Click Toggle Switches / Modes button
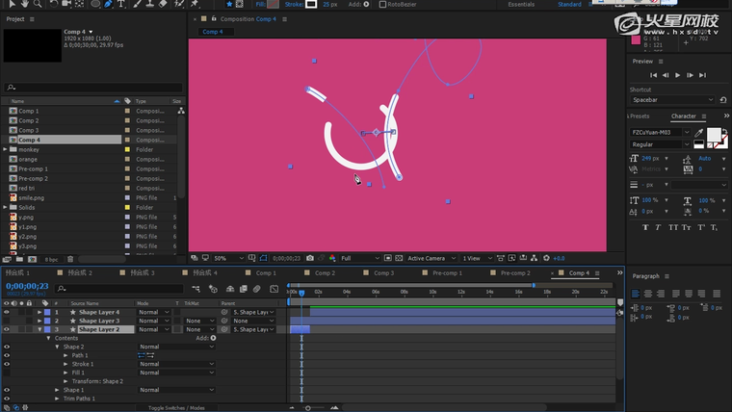Viewport: 732px width, 412px height. tap(176, 407)
